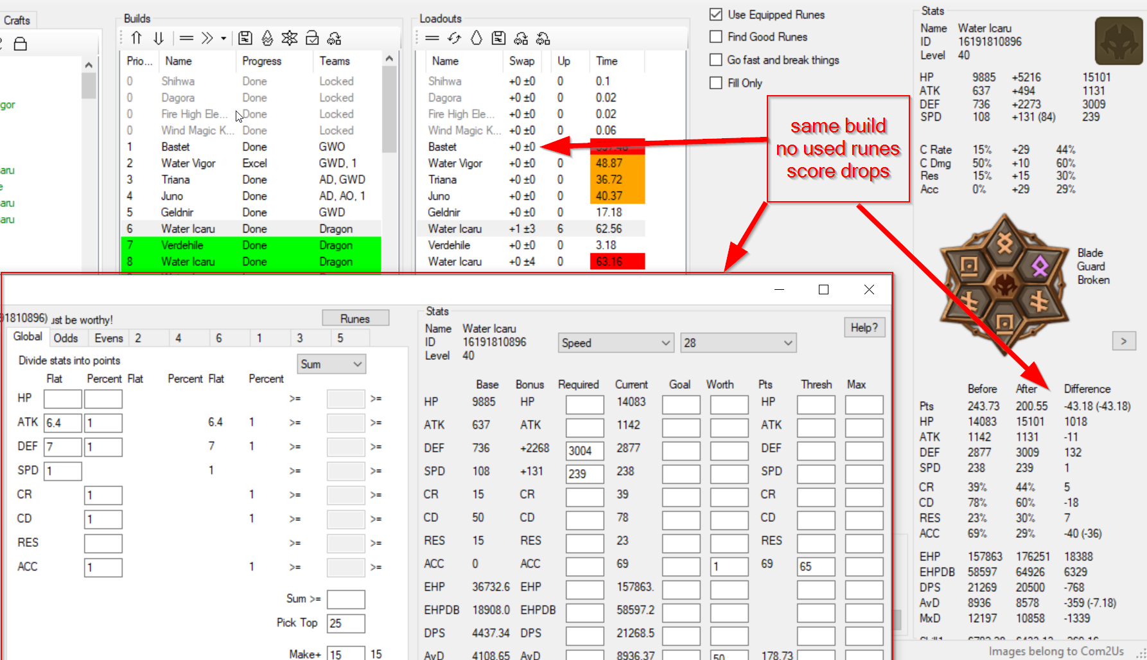1147x660 pixels.
Task: Click the rune drop icon in Builds toolbar
Action: (x=267, y=38)
